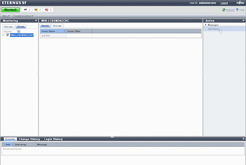Viewport: 246px width, 165px height.
Task: Open the Change History tab
Action: click(x=30, y=139)
